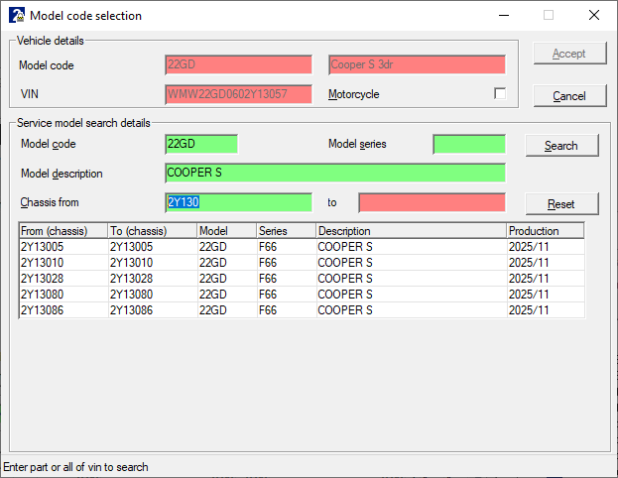Click the search Model code field
The height and width of the screenshot is (478, 618).
201,145
